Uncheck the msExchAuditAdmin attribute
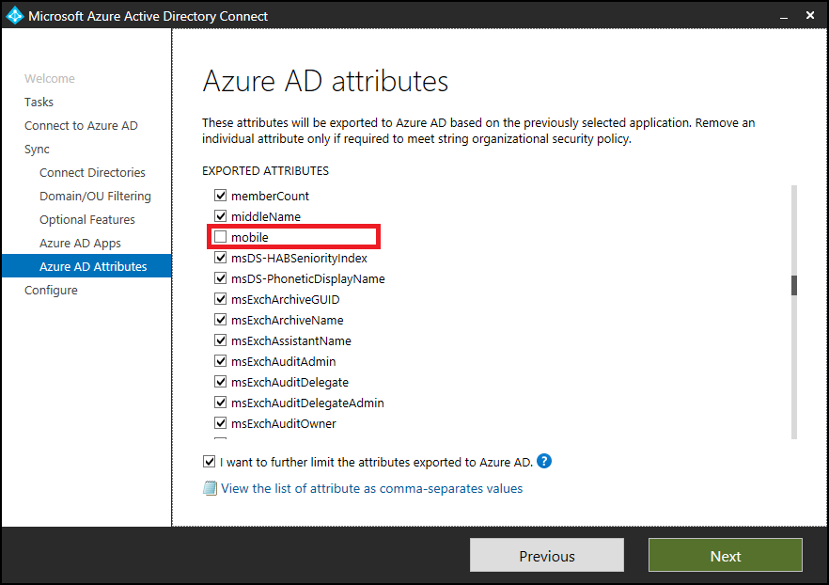The height and width of the screenshot is (585, 829). (x=220, y=361)
